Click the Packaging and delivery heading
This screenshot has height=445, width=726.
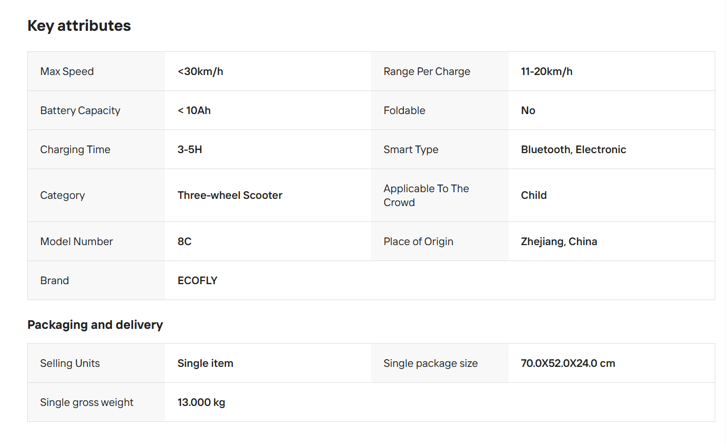coord(95,325)
